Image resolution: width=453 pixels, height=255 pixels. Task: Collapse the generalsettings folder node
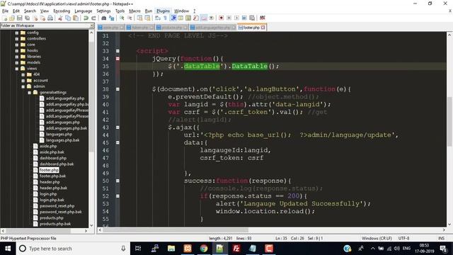(30, 93)
